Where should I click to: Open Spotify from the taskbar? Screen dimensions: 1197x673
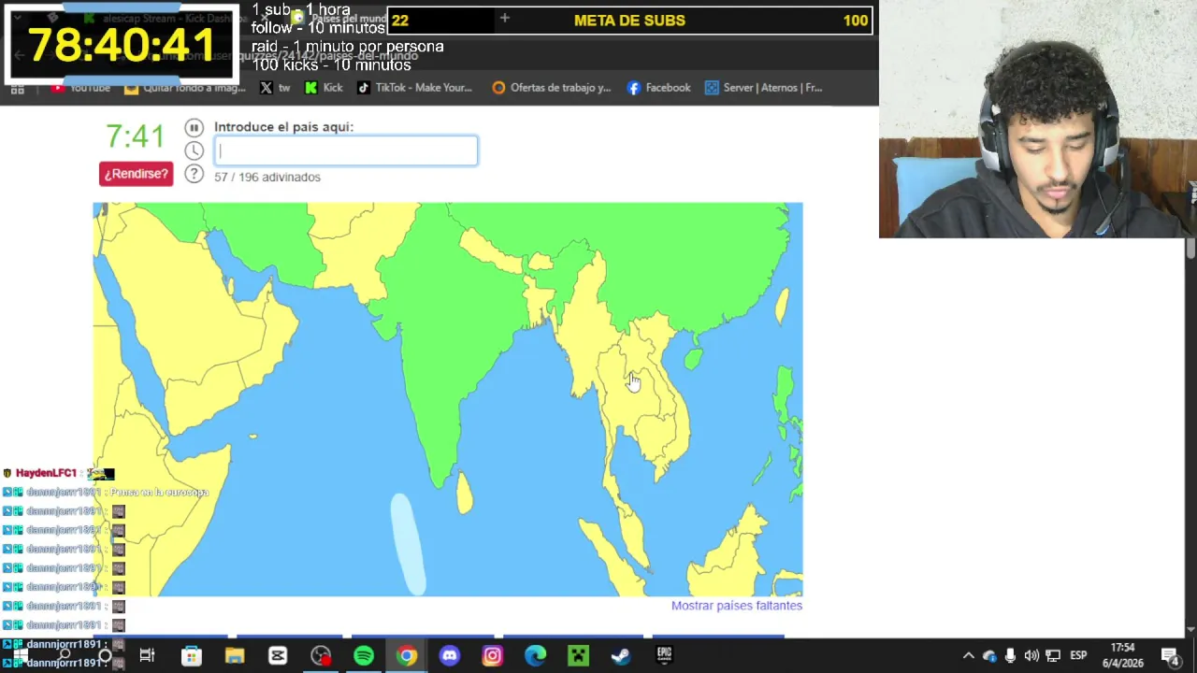coord(364,656)
